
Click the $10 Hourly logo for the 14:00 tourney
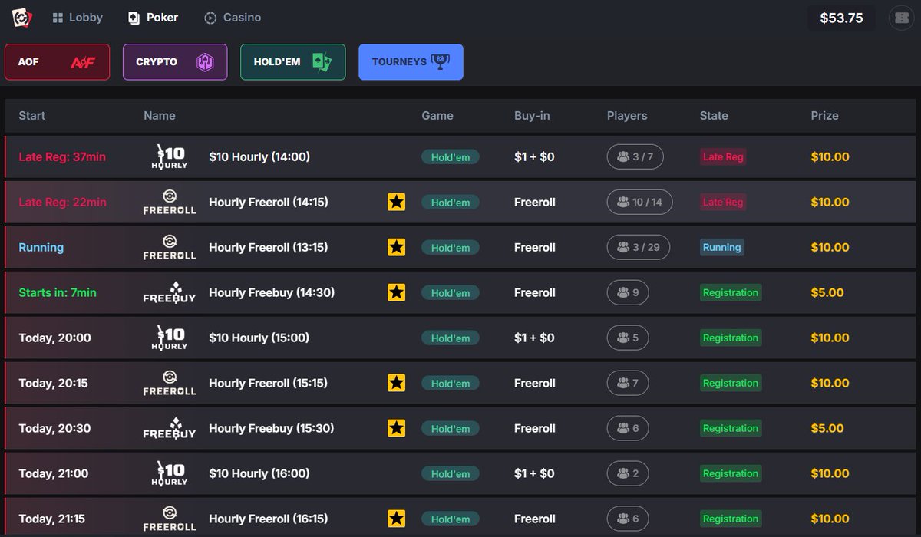tap(170, 156)
